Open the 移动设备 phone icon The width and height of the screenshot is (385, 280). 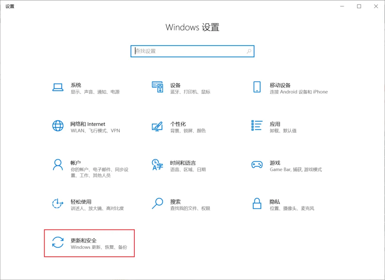coord(257,87)
